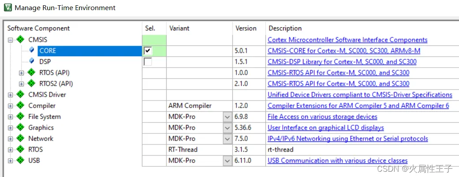
Task: Click the green diamond icon beside File System
Action: [20, 116]
